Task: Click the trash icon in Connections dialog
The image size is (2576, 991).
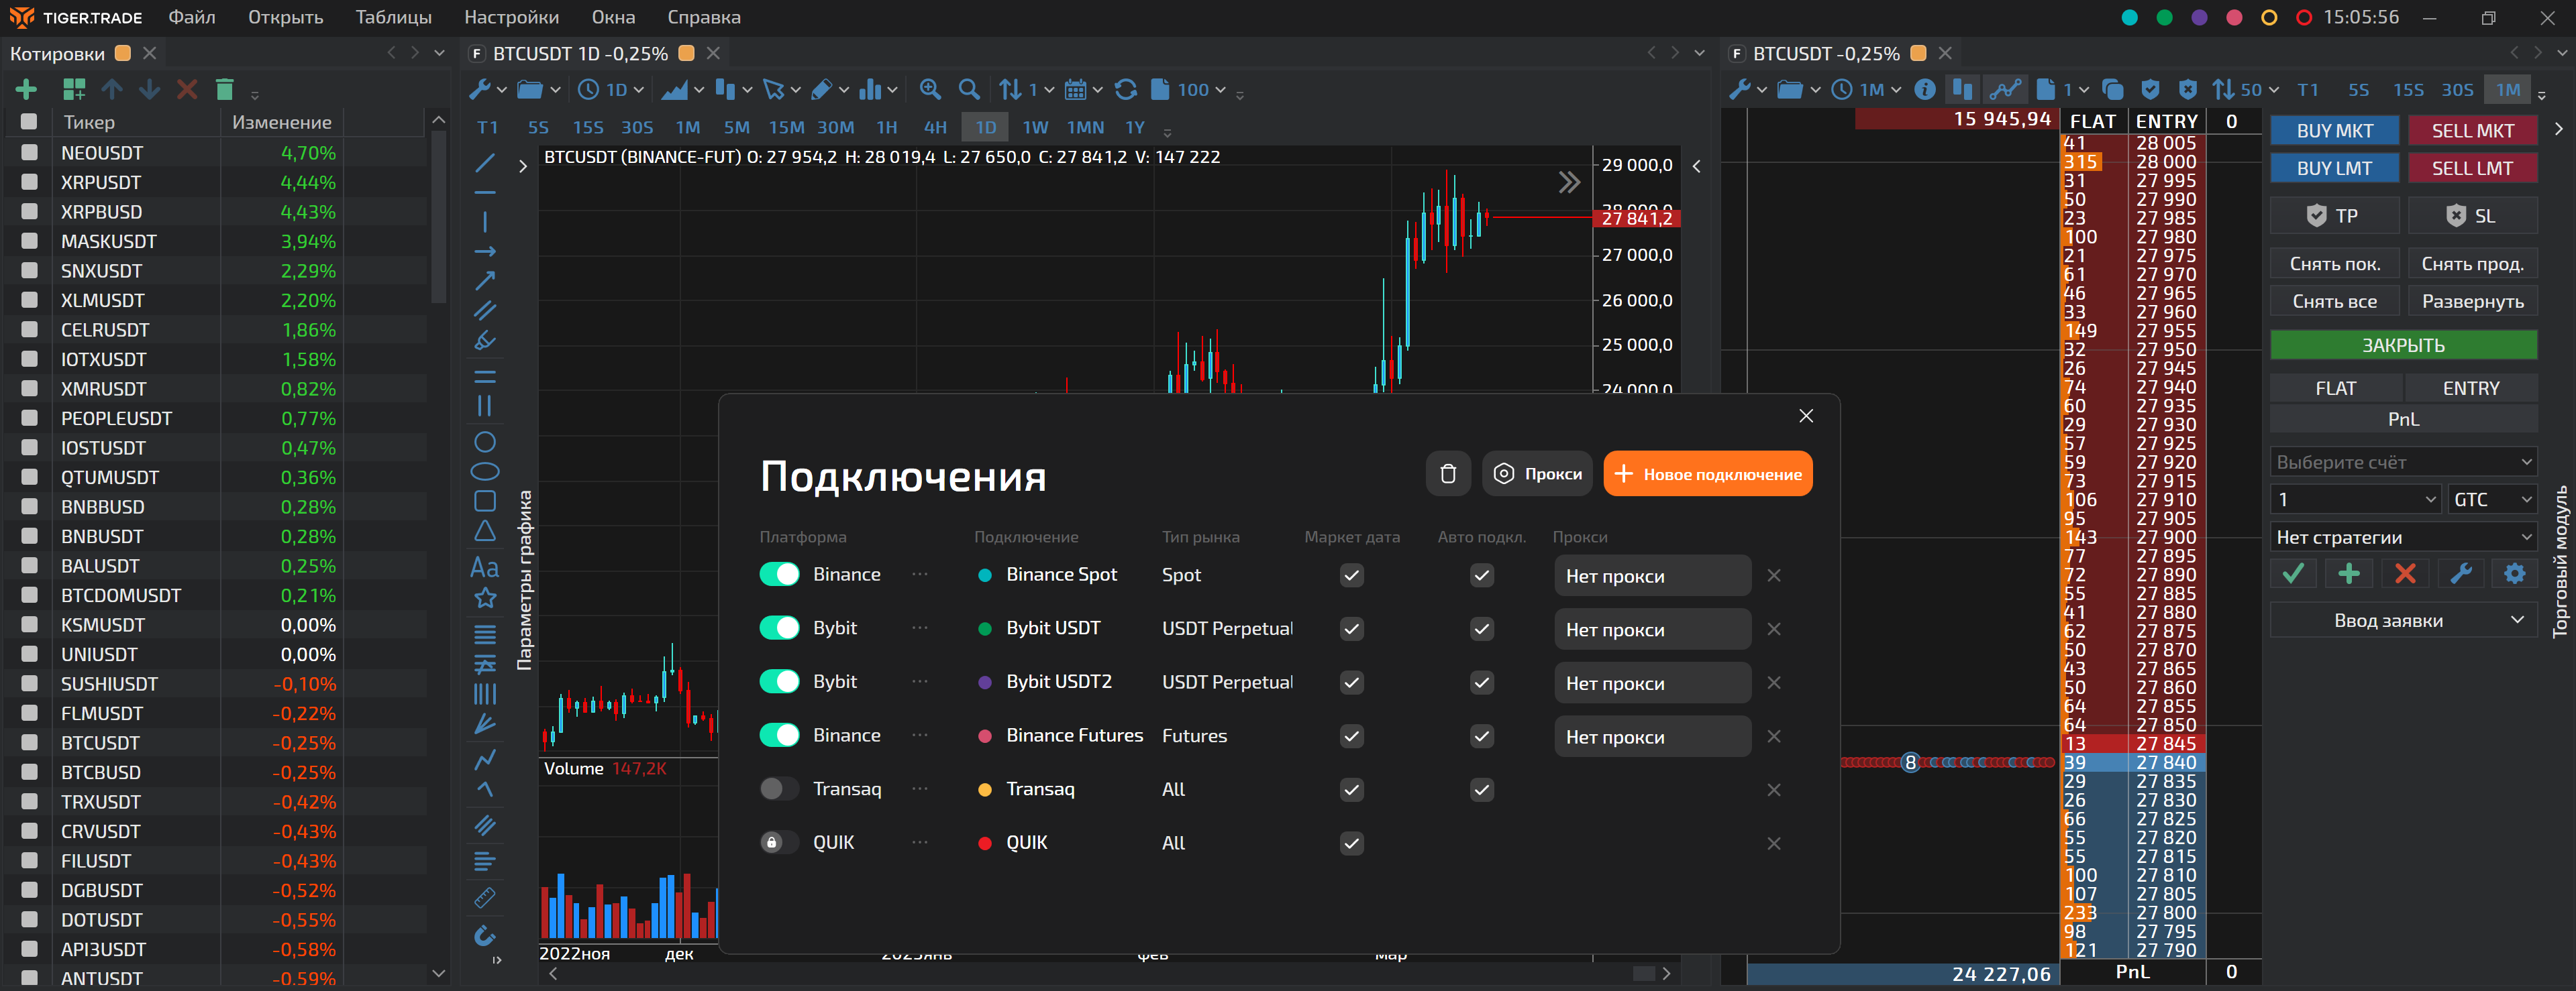Action: click(1447, 473)
